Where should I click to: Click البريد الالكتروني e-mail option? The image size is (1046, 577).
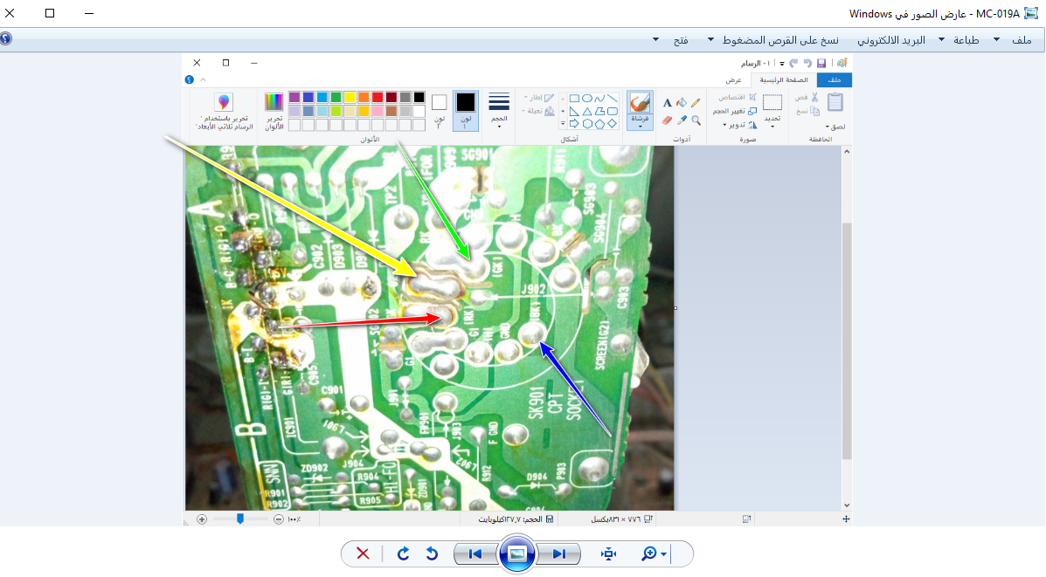tap(891, 40)
